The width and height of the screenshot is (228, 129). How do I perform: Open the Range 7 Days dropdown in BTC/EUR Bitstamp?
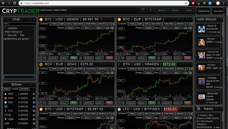[x=148, y=28]
